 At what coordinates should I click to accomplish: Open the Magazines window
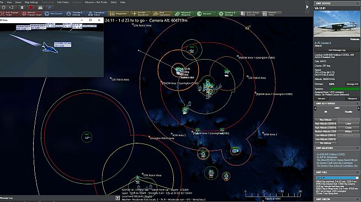[x=118, y=14]
